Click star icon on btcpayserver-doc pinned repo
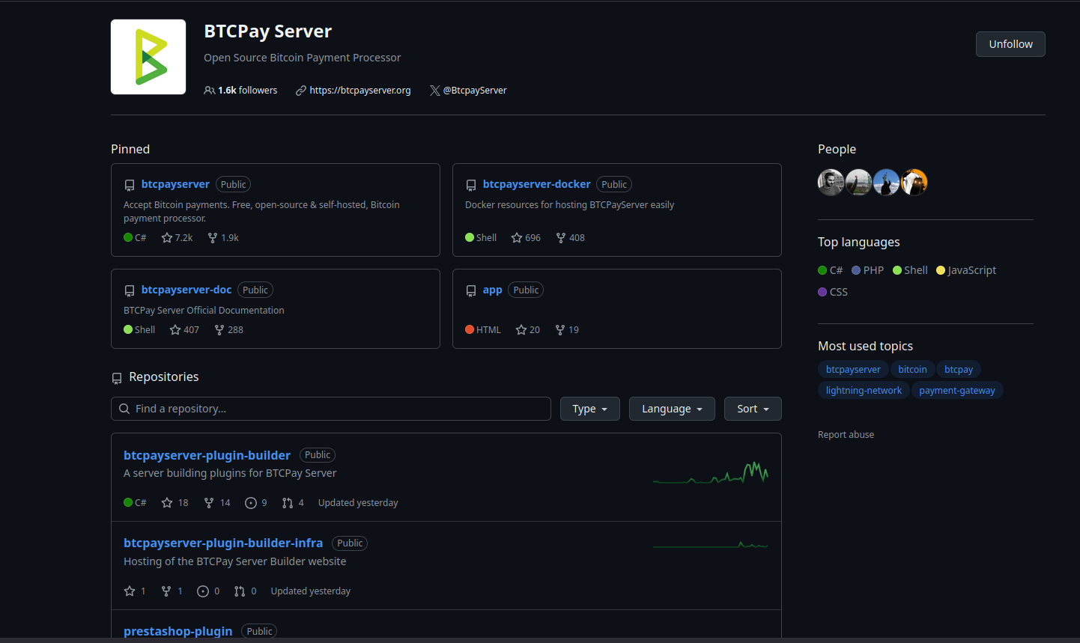 (175, 330)
